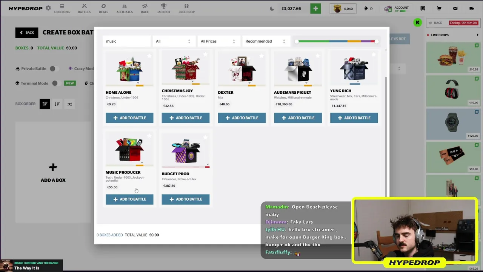This screenshot has height=272, width=483.
Task: Open the 'Recommended' sort dropdown
Action: coord(265,41)
